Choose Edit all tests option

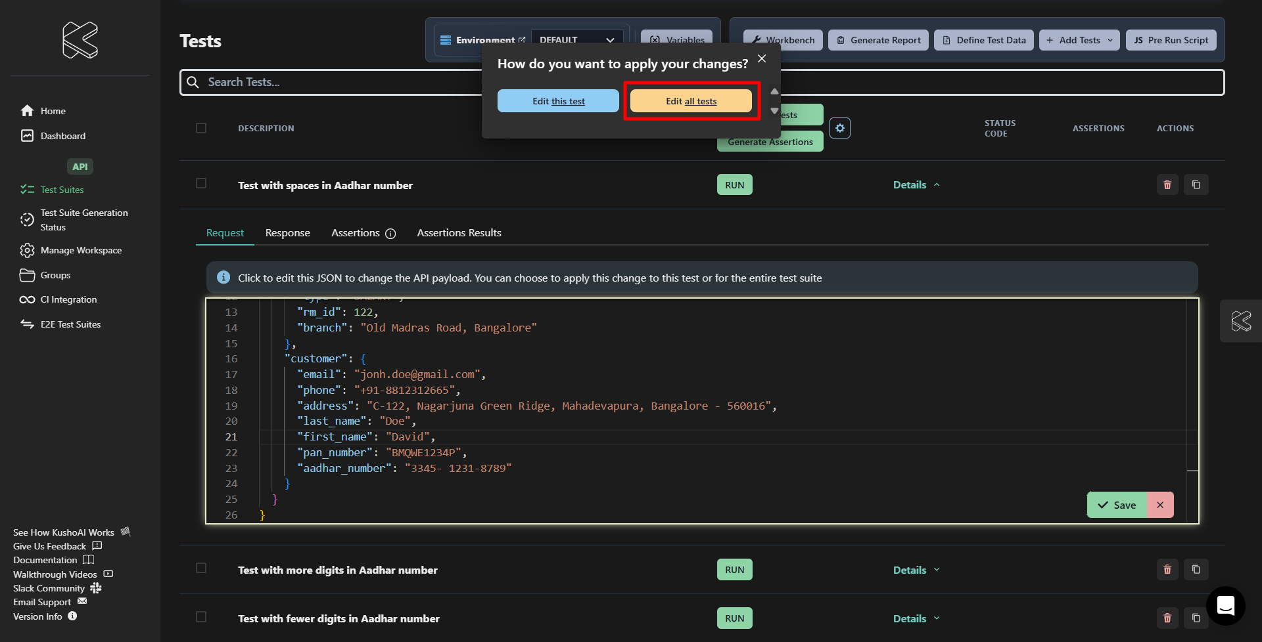click(x=691, y=101)
